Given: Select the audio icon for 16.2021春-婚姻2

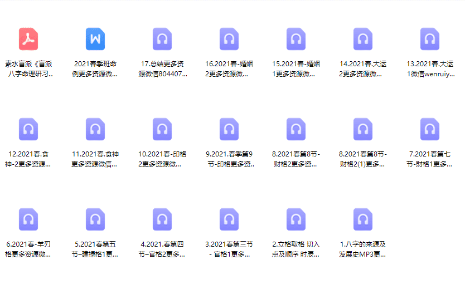Looking at the screenshot, I should pyautogui.click(x=229, y=39).
